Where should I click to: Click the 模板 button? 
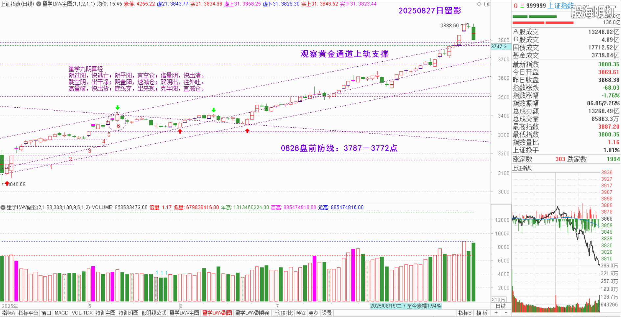coord(482,313)
